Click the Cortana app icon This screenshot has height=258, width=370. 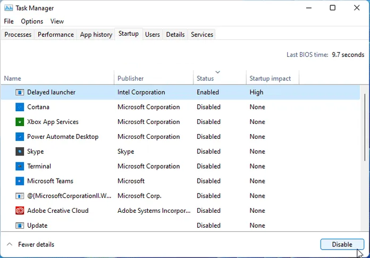pos(20,107)
